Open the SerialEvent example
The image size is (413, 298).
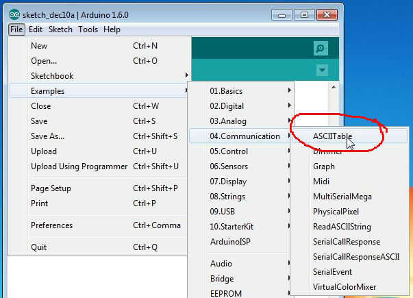(349, 272)
